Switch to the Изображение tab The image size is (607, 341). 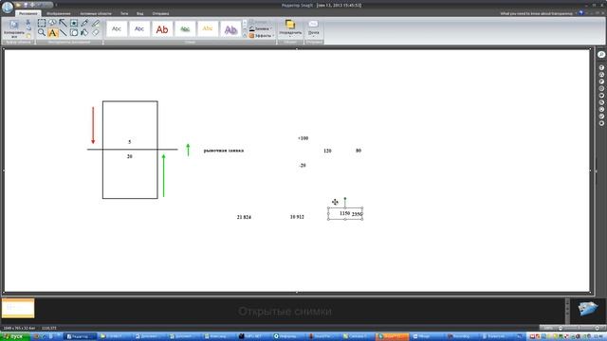pyautogui.click(x=59, y=13)
